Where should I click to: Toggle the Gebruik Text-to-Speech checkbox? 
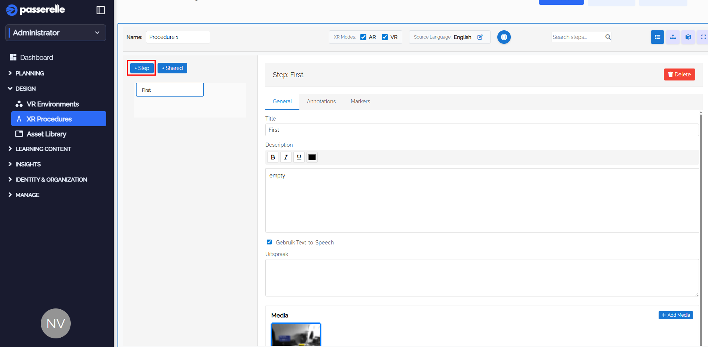tap(269, 242)
